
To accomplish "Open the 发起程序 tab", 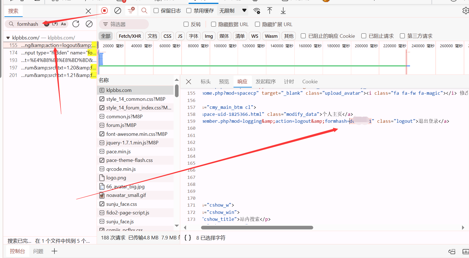I will (265, 82).
